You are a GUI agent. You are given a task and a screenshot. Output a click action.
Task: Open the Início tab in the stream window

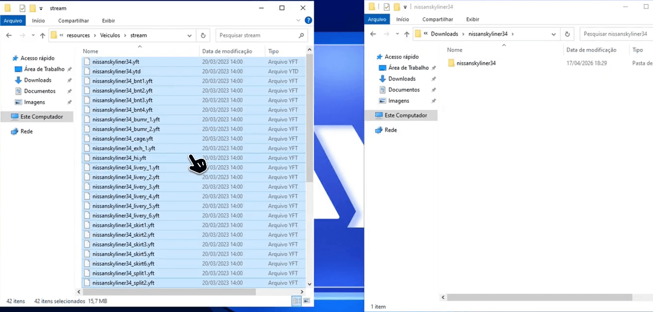point(38,20)
